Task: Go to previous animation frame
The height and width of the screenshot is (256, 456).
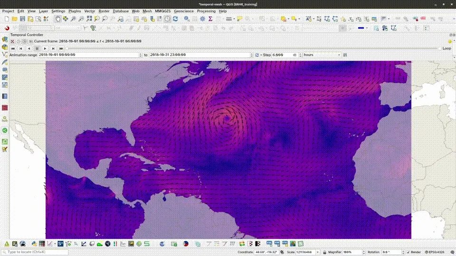Action: 21,49
